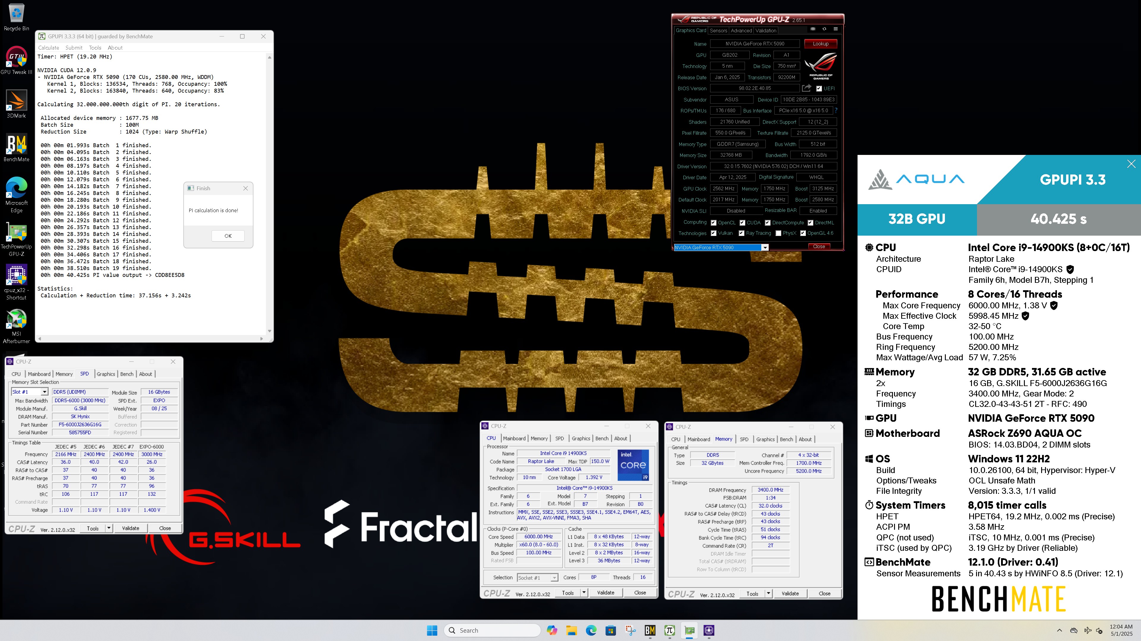Open File Explorer from taskbar
Screen dimensions: 1141x641
(571, 630)
